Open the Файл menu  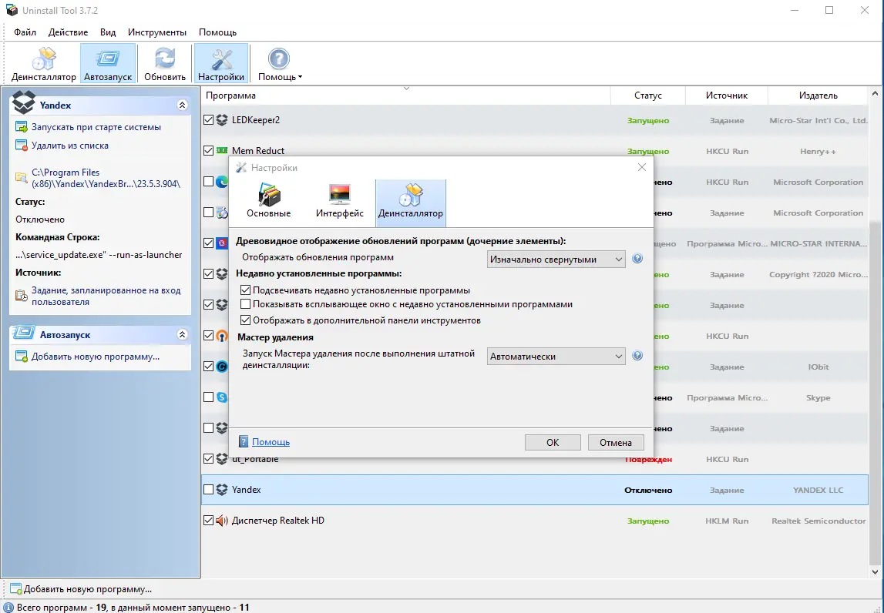25,32
